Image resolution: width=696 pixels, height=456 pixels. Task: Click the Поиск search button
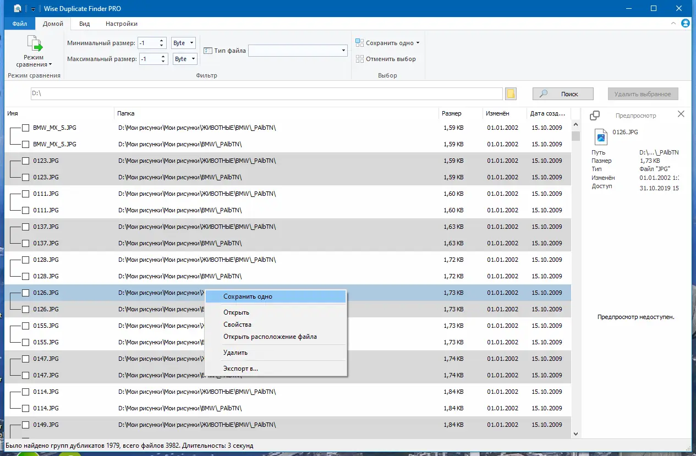click(x=563, y=94)
